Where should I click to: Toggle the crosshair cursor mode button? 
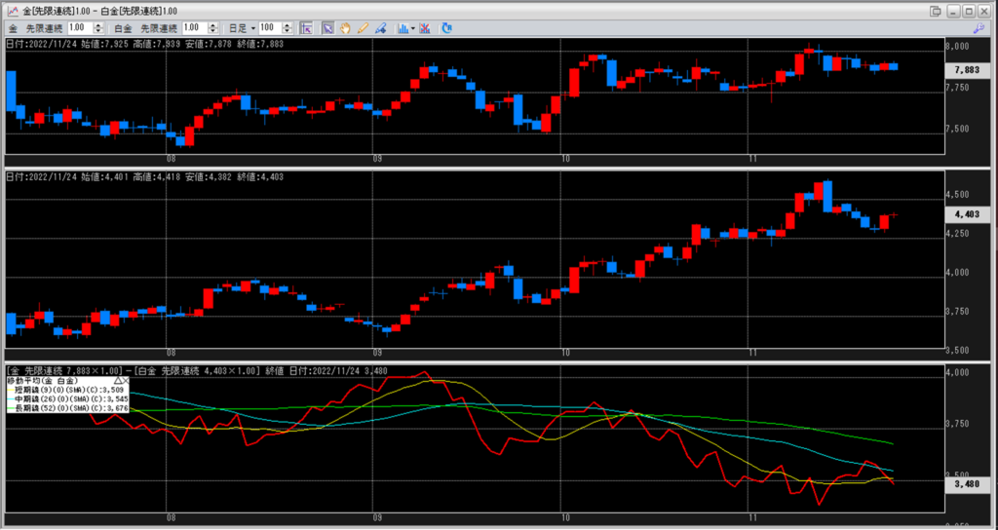[304, 28]
